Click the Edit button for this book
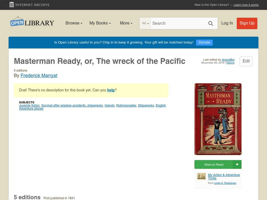The image size is (267, 200). tap(246, 61)
